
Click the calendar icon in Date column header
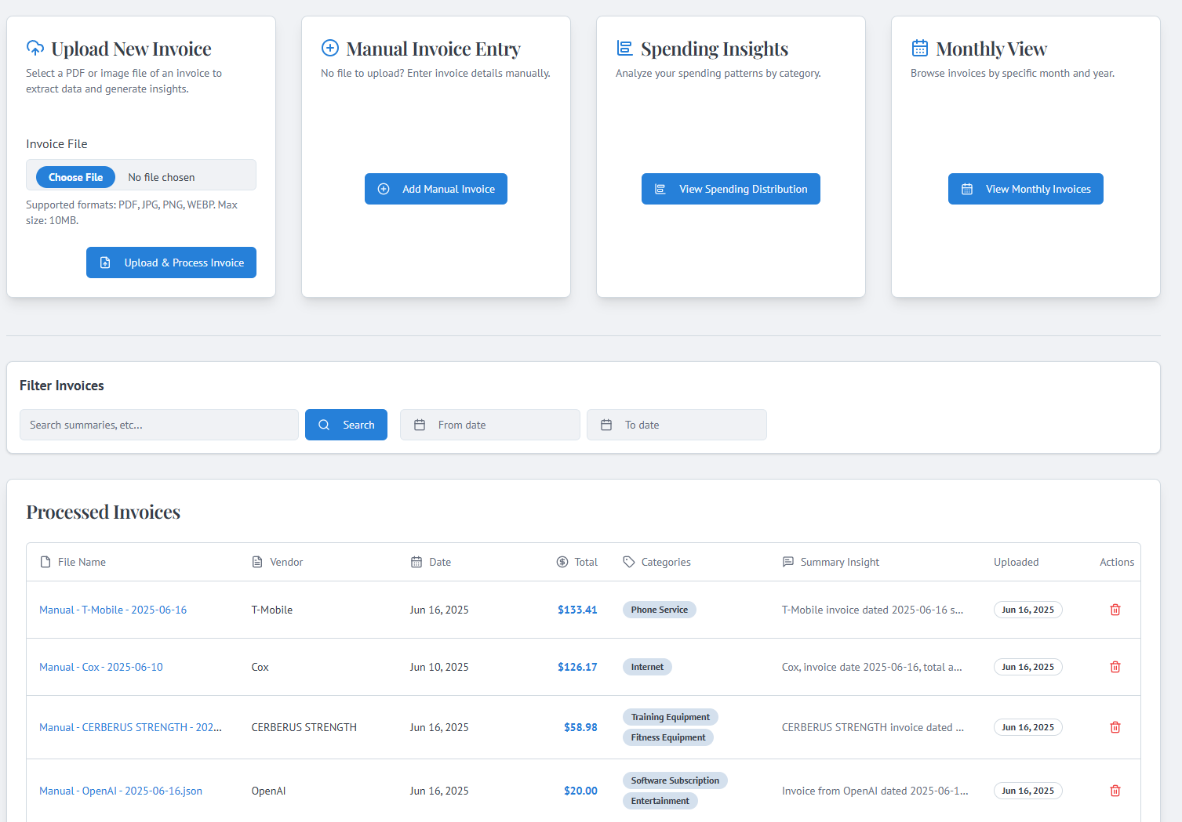(416, 562)
